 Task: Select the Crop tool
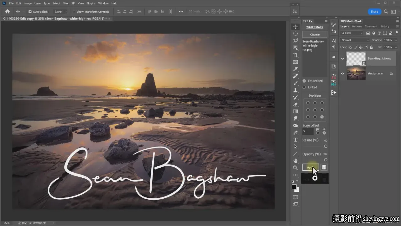click(295, 55)
